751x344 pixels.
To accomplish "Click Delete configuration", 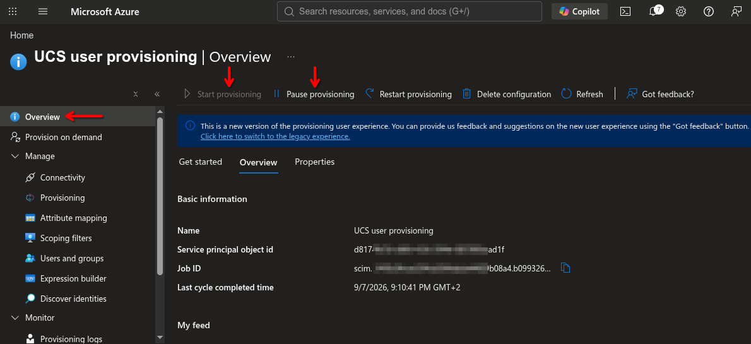I will tap(507, 95).
